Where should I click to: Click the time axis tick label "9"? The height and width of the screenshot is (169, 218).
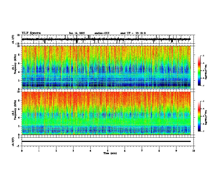tap(176, 151)
